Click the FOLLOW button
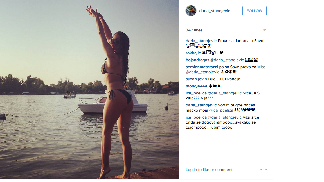Viewport: 324px width, 182px height. pos(254,11)
